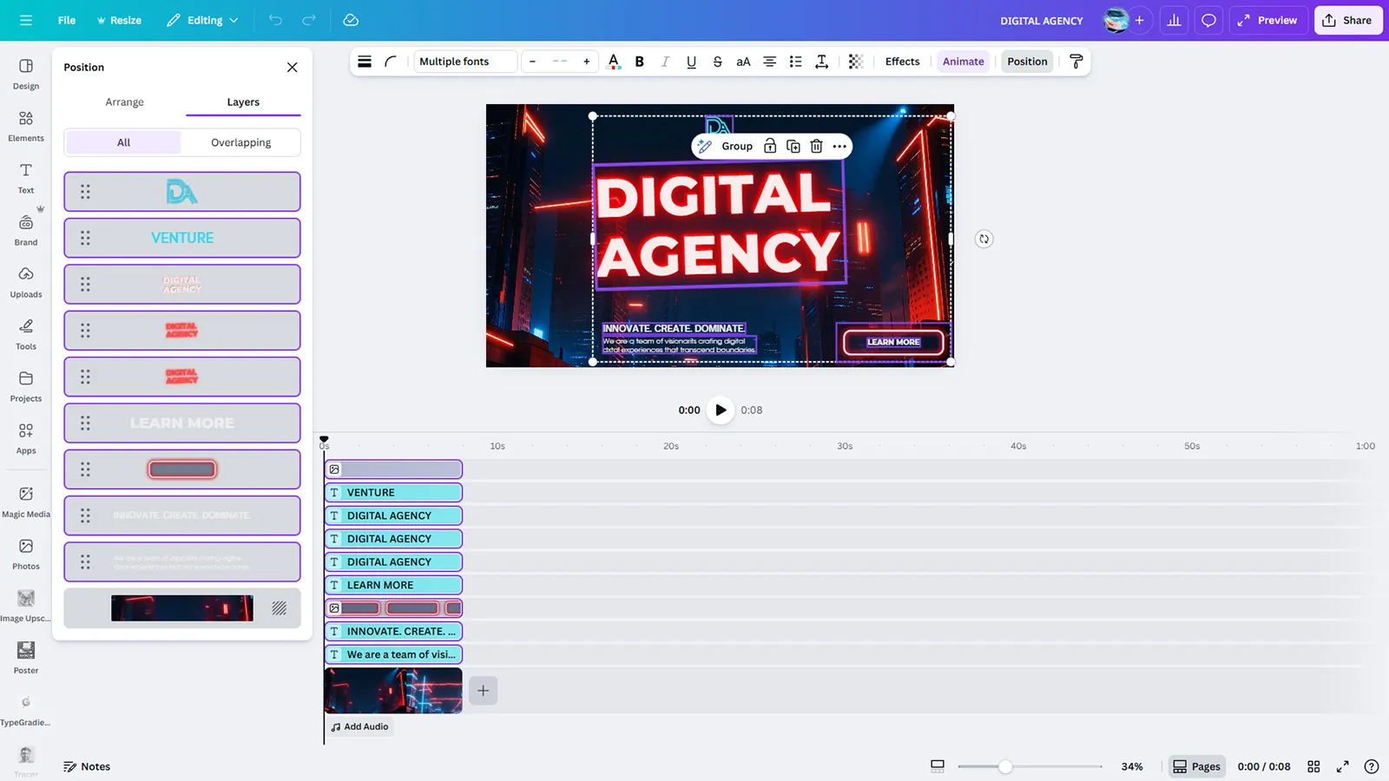Toggle italic text formatting
The width and height of the screenshot is (1389, 781).
[665, 62]
